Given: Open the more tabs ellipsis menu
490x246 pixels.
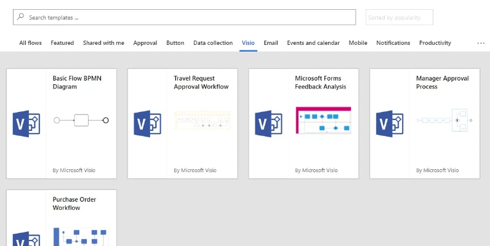Looking at the screenshot, I should (x=481, y=43).
